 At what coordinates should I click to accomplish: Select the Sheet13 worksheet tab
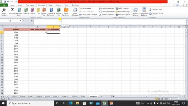[84, 96]
